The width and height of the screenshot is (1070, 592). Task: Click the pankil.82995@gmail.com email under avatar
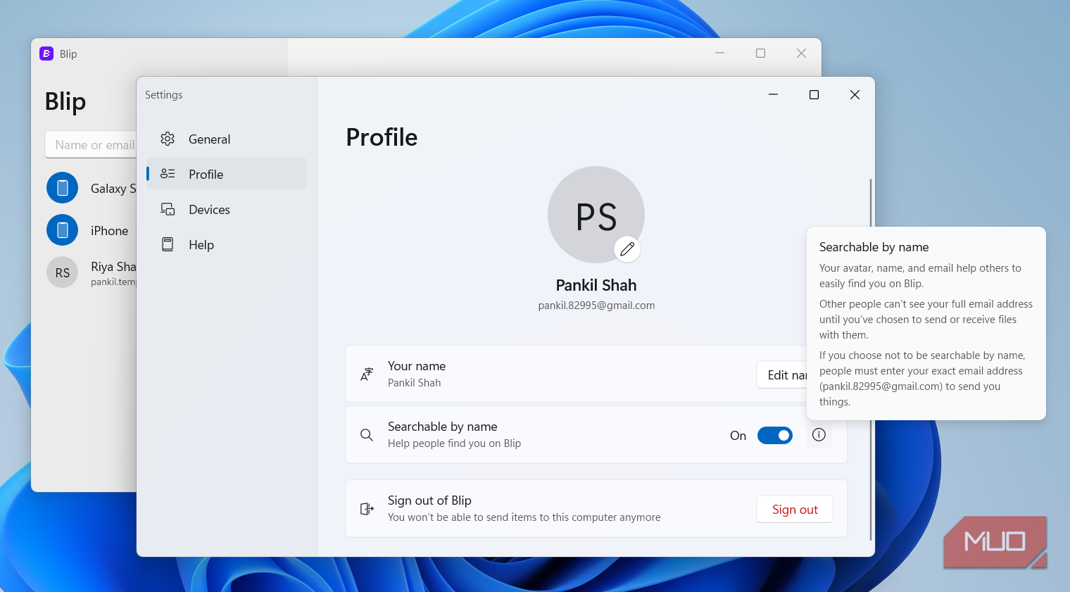(596, 306)
